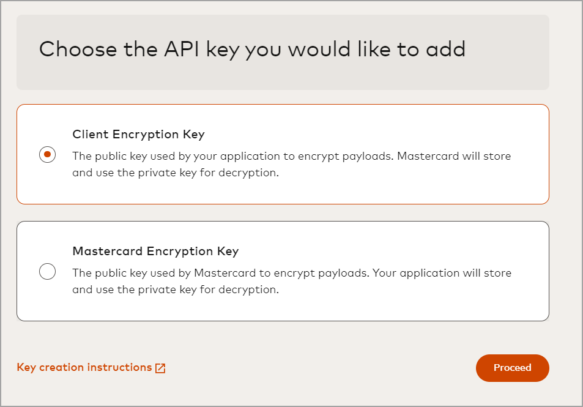
Task: Click the empty radio circle in second card
Action: (47, 272)
